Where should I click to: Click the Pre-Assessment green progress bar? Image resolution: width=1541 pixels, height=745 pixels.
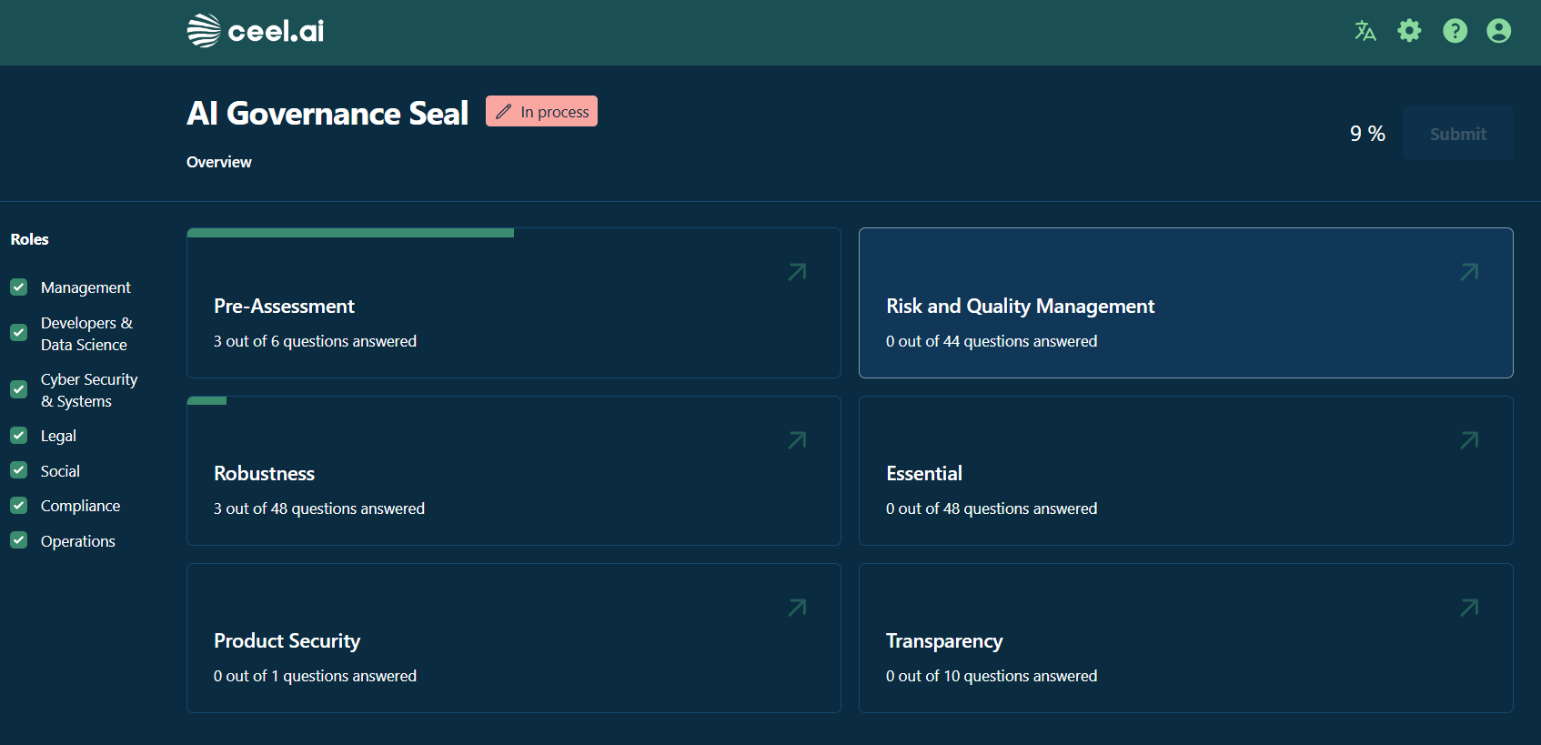[x=350, y=233]
